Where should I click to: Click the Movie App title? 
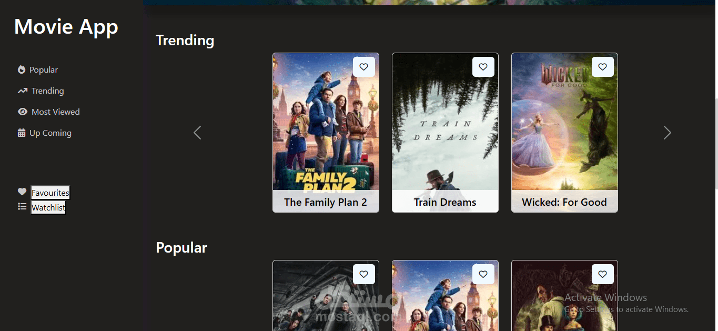[x=66, y=27]
